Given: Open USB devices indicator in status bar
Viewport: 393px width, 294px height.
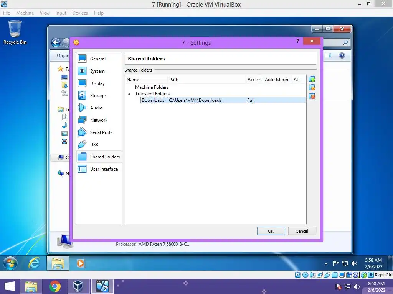Looking at the screenshot, I should [x=327, y=275].
